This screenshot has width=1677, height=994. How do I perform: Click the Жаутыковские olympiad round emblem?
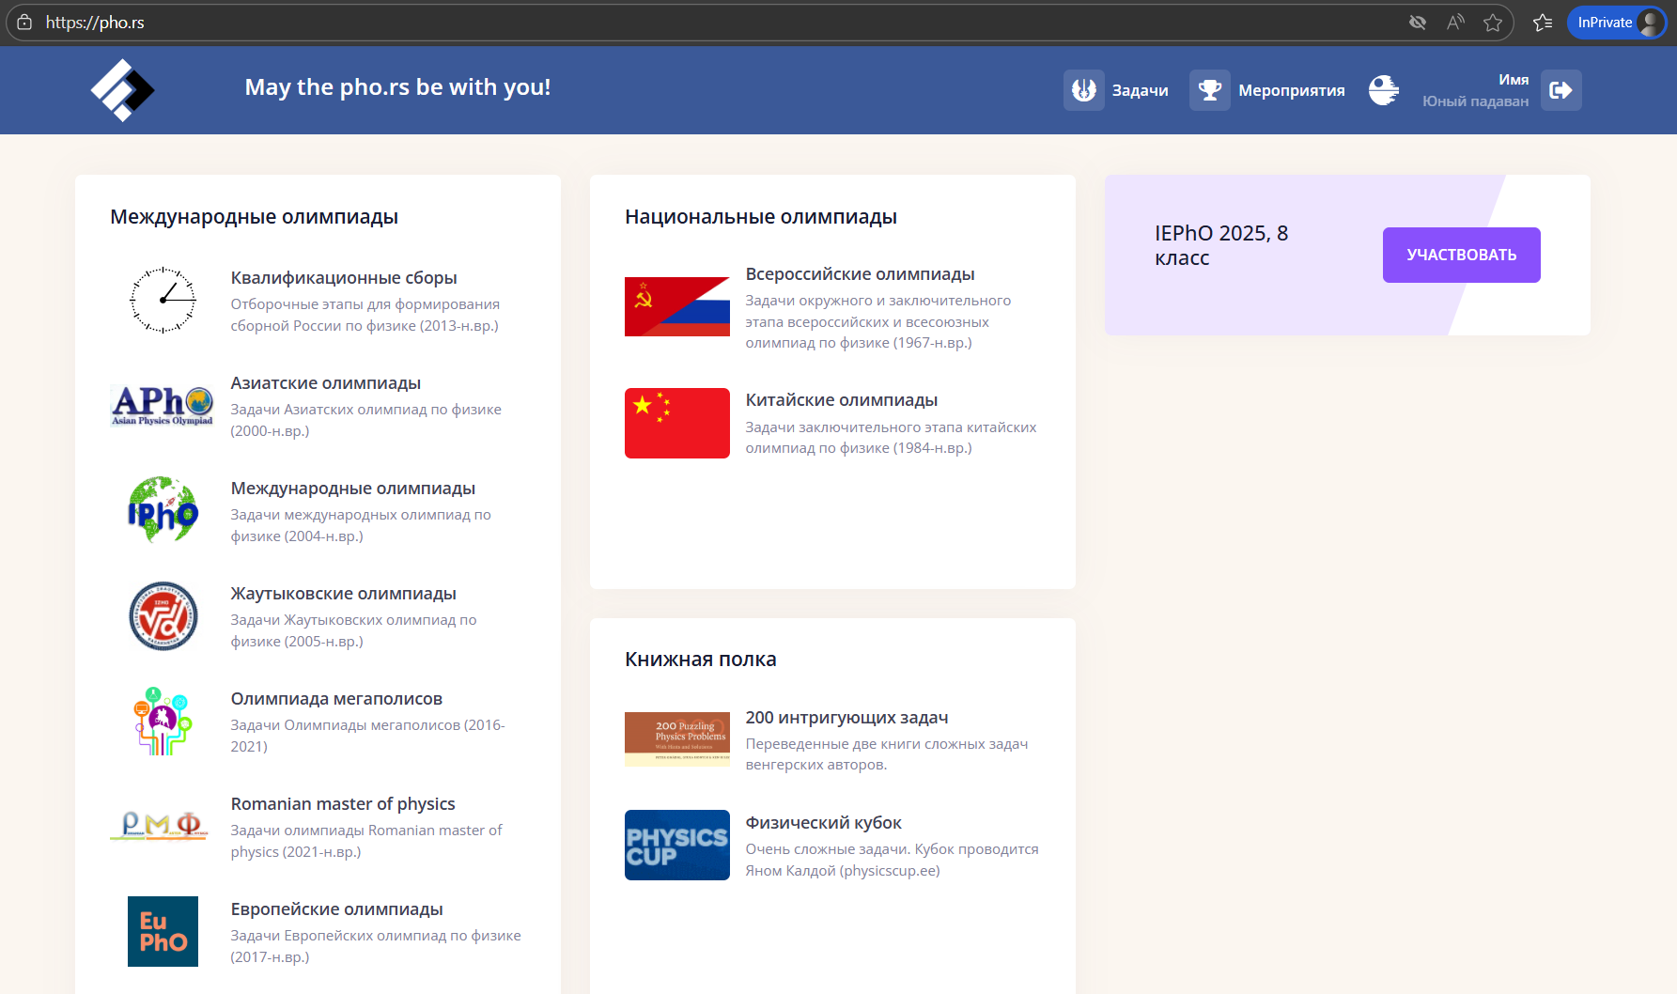point(163,615)
